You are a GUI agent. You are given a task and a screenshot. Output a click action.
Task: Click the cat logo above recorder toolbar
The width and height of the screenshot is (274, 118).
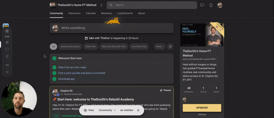pos(6,25)
